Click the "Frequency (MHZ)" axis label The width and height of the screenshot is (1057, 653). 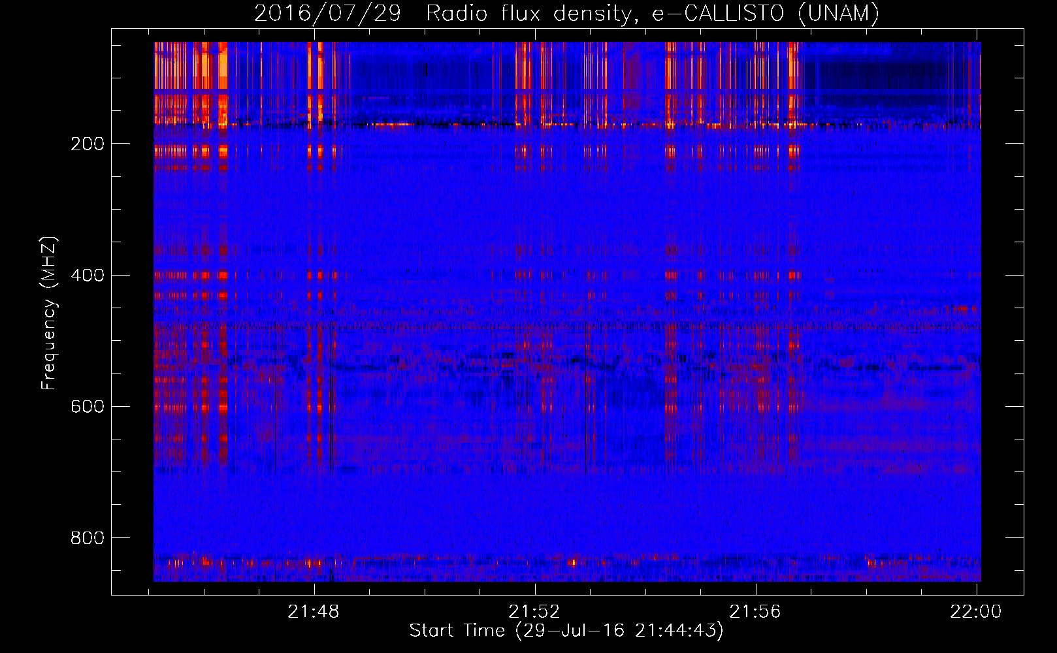(48, 313)
